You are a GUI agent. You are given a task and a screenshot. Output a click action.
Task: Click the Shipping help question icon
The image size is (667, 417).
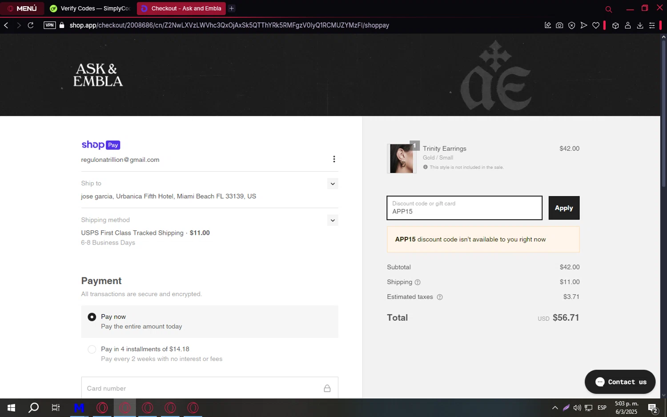418,282
